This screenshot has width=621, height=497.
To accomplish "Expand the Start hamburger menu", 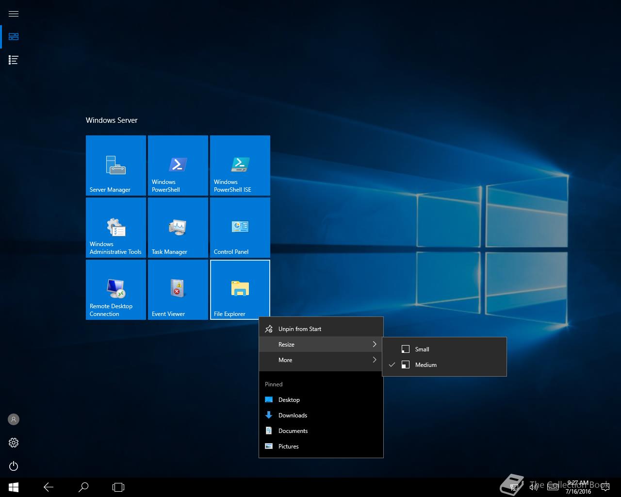I will tap(14, 14).
